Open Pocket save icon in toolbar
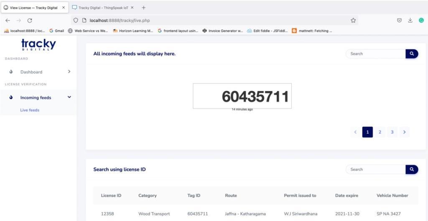The image size is (428, 221). tap(399, 20)
